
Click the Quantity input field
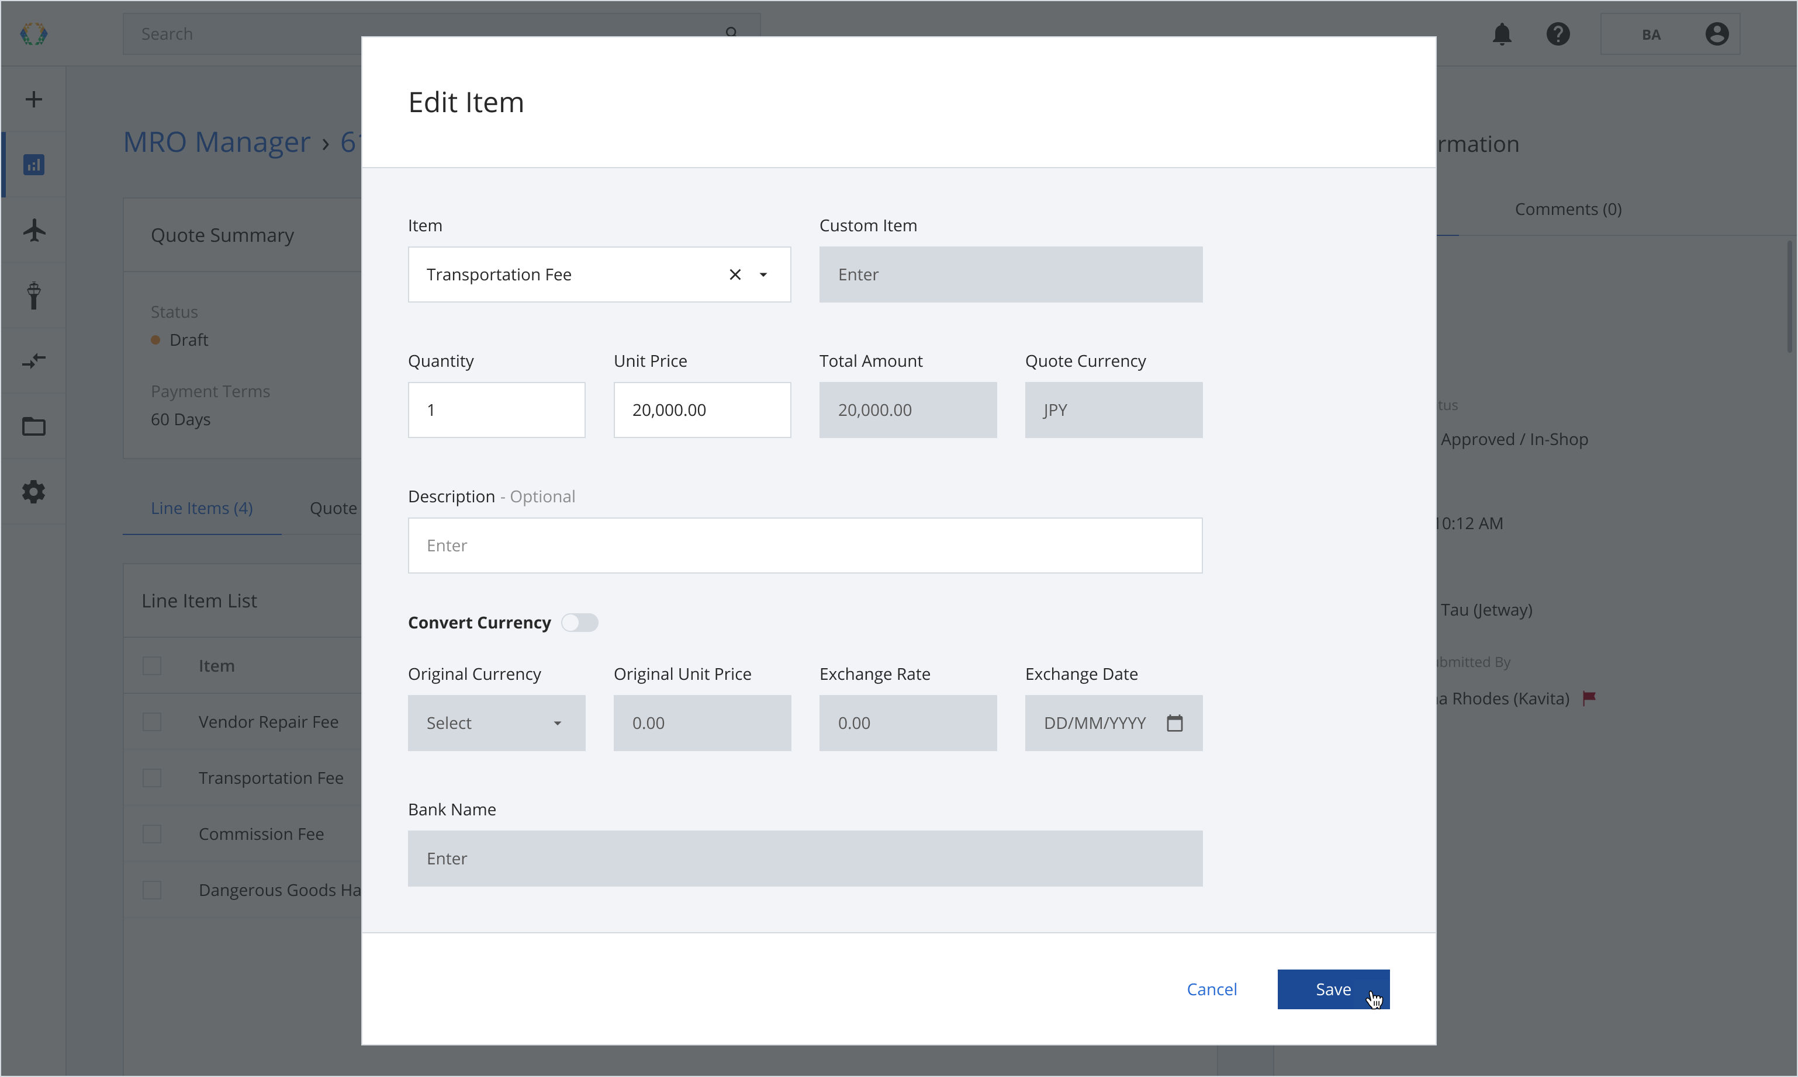497,410
